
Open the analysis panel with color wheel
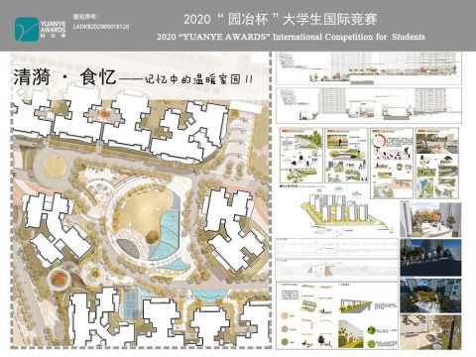(392, 164)
